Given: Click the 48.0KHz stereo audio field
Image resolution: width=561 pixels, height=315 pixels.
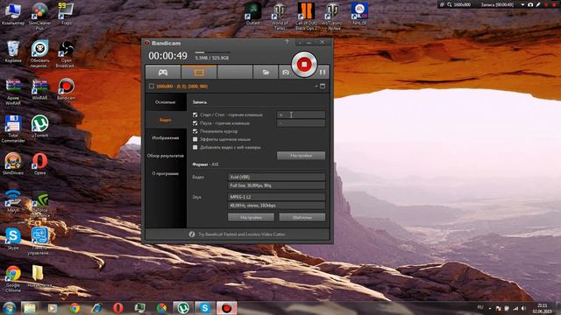Looking at the screenshot, I should pos(276,206).
